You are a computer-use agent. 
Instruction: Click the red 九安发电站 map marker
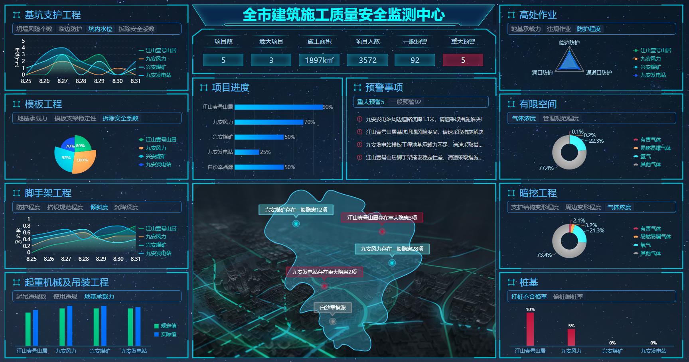coord(324,286)
